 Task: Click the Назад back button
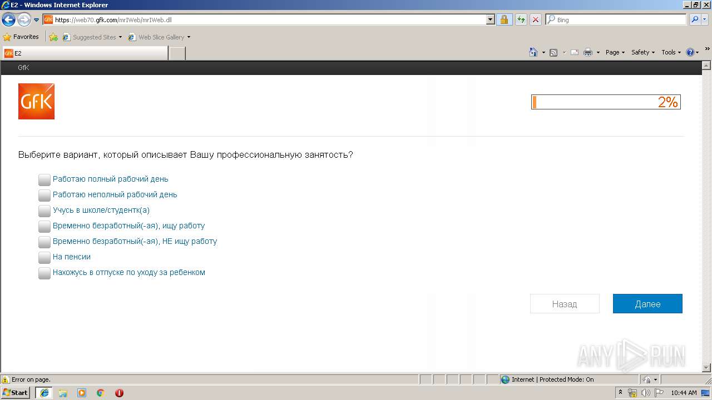(x=565, y=304)
